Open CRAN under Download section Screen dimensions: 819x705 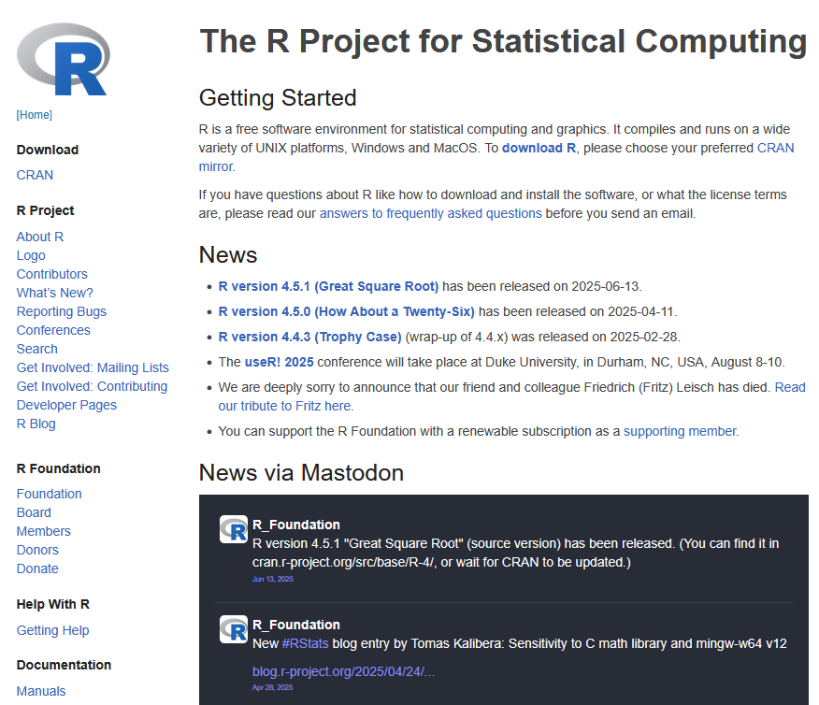[35, 175]
